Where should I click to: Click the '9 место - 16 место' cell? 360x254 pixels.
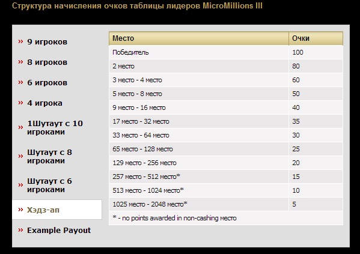pyautogui.click(x=199, y=107)
